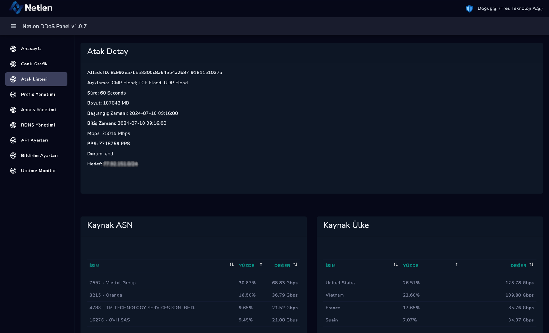Click the Anasayfa target icon

[13, 49]
